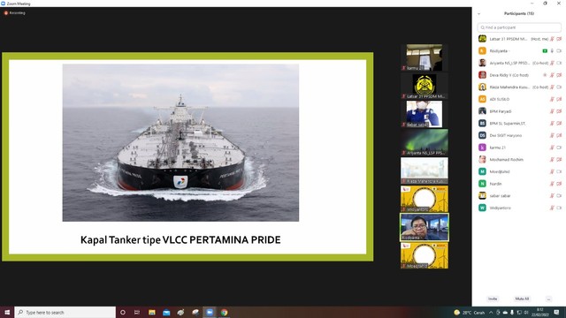Click the green screen-share icon beside Rodiyanta
Image resolution: width=566 pixels, height=318 pixels.
[545, 51]
